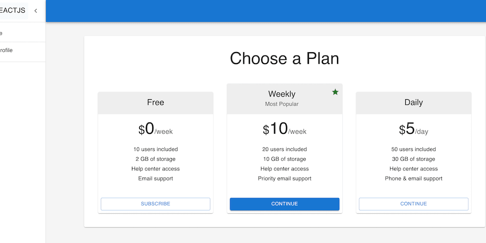Click the Weekly plan title
Screen dimensions: 486x243
click(x=281, y=94)
